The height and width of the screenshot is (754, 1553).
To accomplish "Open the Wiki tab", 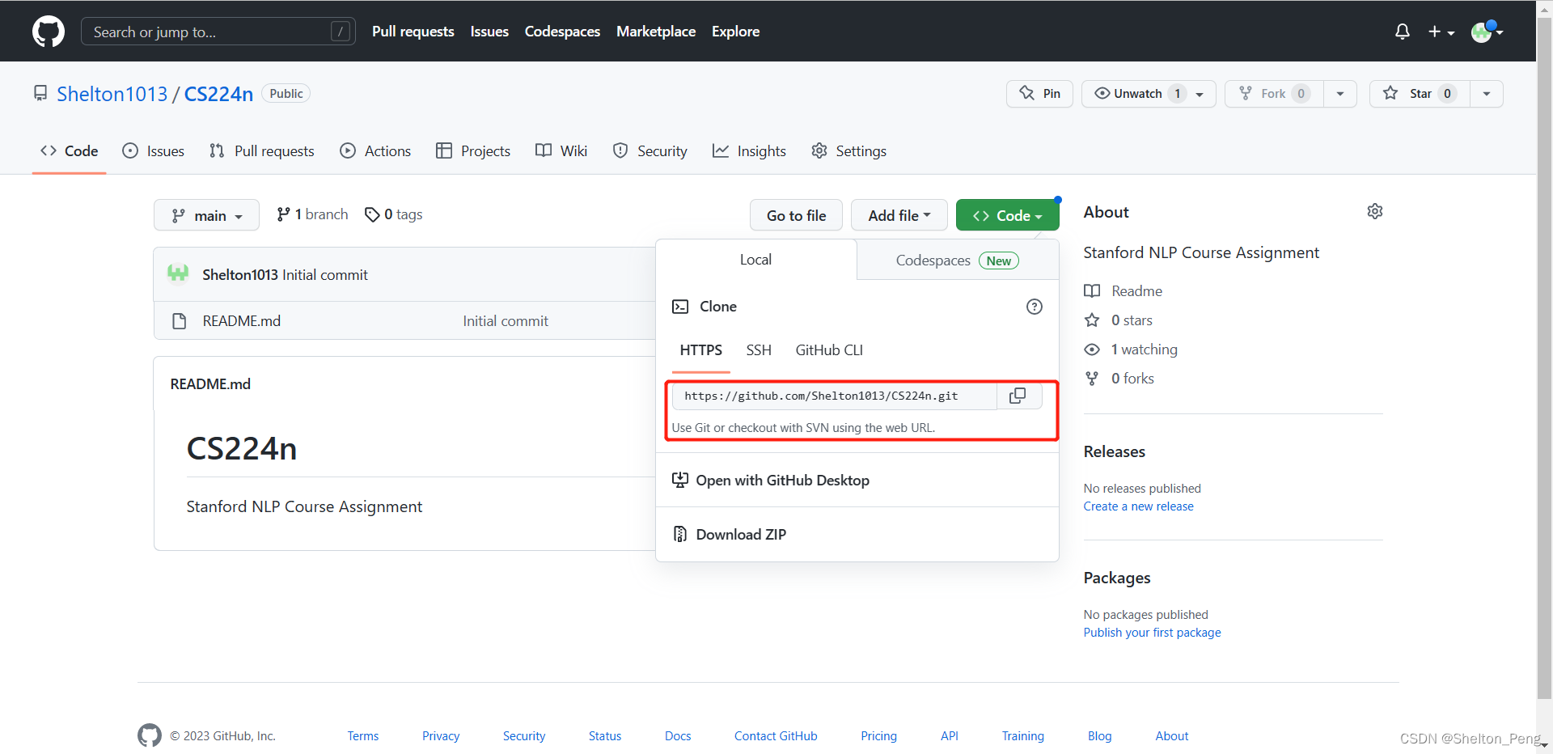I will [x=561, y=151].
